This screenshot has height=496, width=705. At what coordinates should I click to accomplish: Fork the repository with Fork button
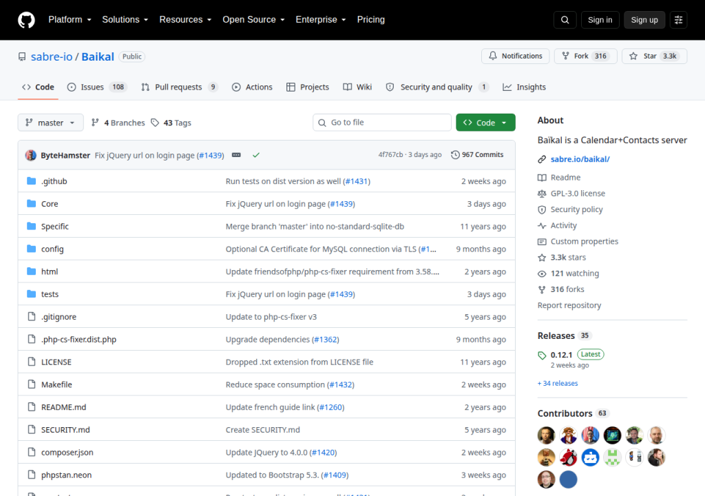click(x=585, y=56)
